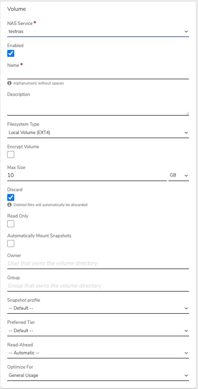Expand the Preferred Tier dropdown

[98, 330]
